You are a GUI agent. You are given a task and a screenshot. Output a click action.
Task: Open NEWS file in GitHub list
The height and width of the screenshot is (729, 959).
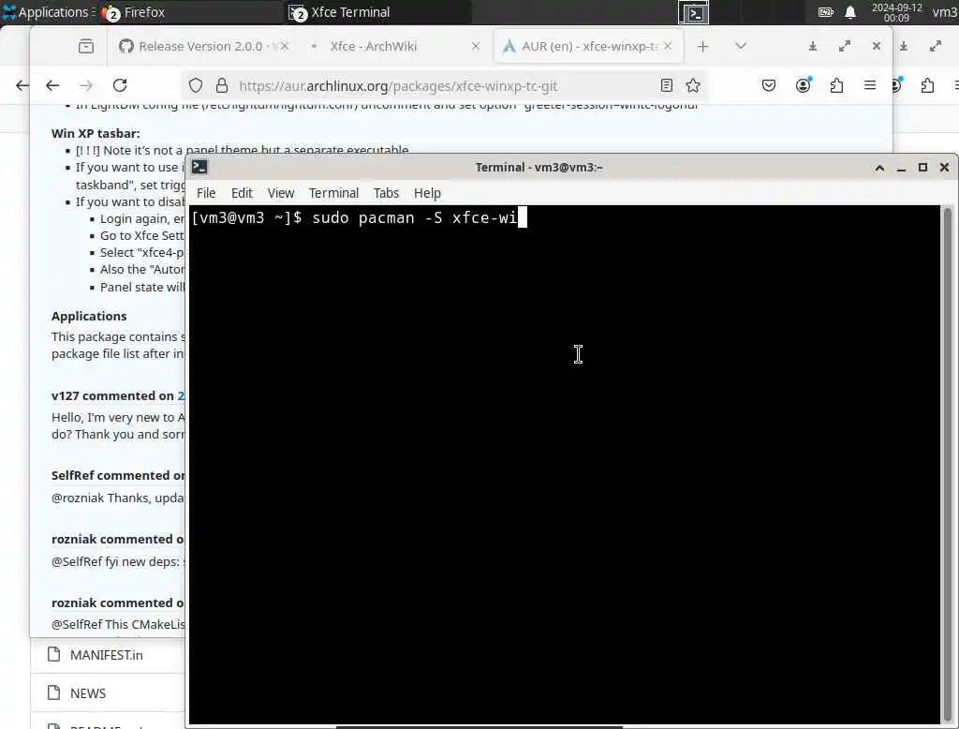coord(88,693)
